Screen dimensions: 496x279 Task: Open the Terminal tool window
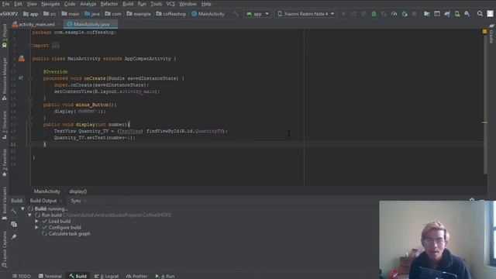[50, 276]
